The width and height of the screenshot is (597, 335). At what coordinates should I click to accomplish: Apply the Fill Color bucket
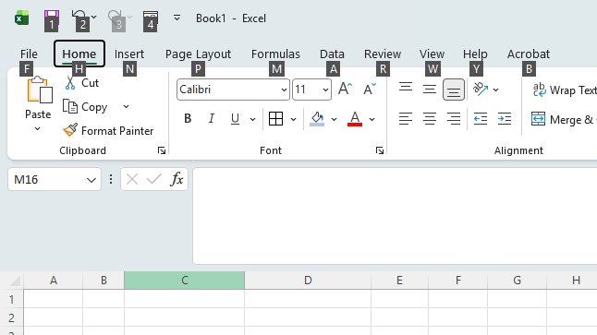(x=317, y=119)
